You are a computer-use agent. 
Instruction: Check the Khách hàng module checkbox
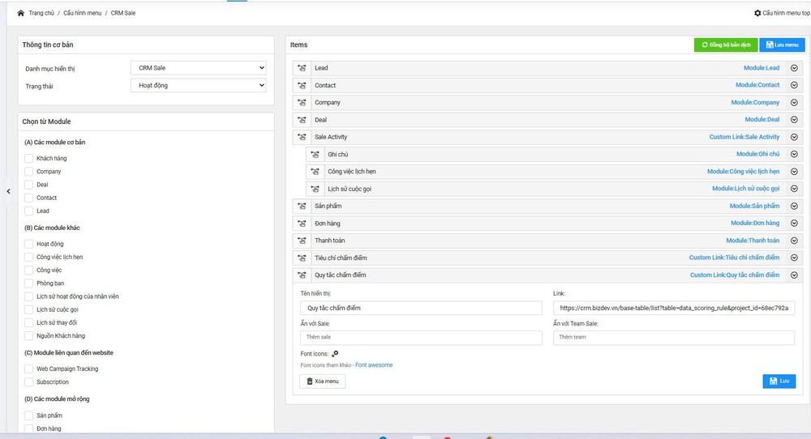pyautogui.click(x=29, y=159)
